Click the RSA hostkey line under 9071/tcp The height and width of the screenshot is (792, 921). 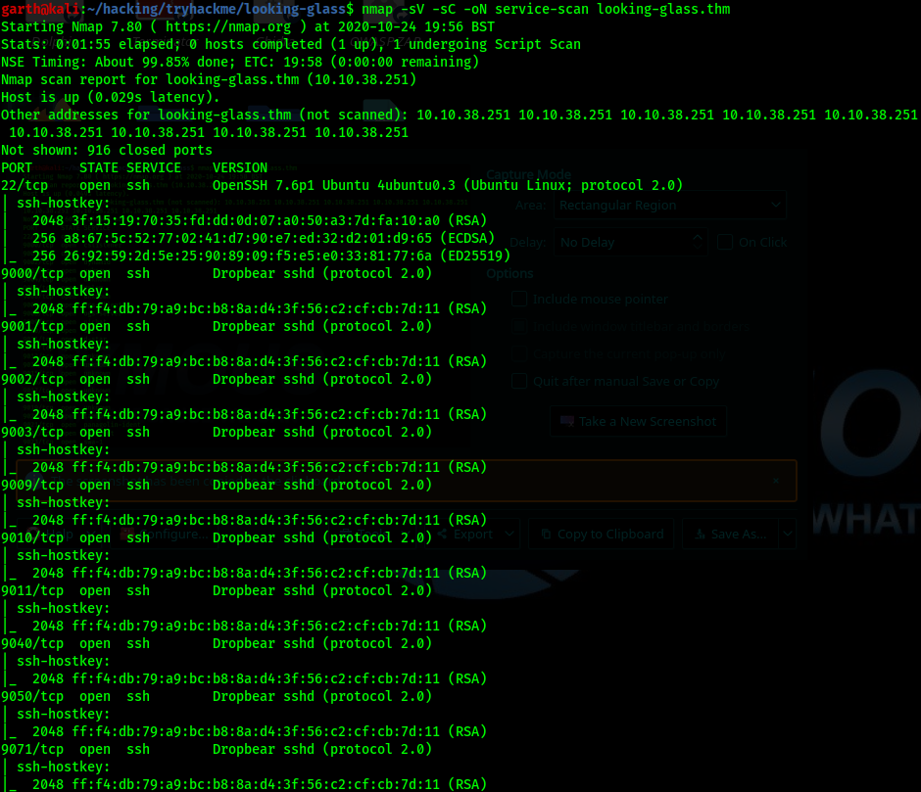pos(260,784)
